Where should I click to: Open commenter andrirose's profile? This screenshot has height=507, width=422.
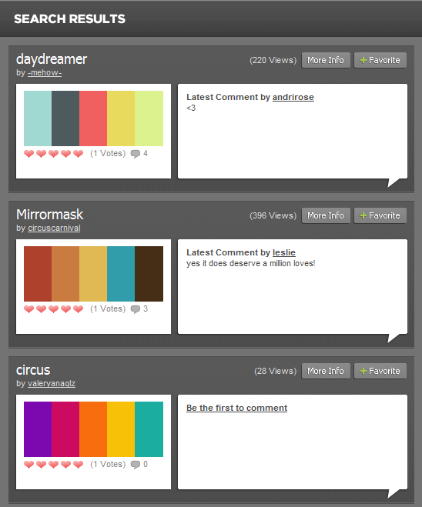[293, 97]
